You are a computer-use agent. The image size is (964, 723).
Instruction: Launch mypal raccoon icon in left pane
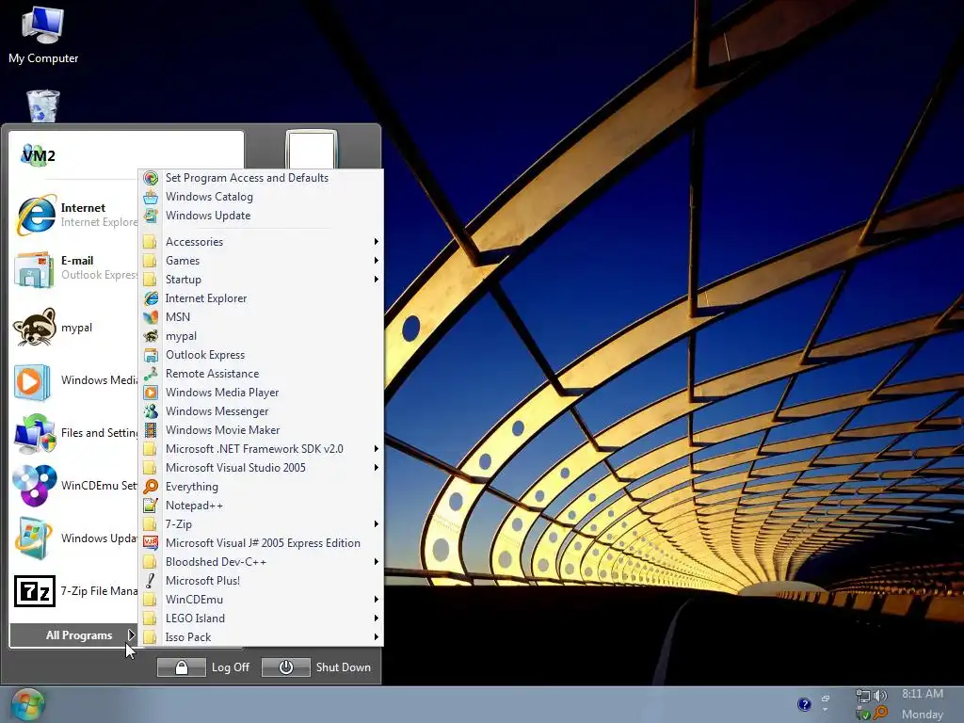click(35, 327)
